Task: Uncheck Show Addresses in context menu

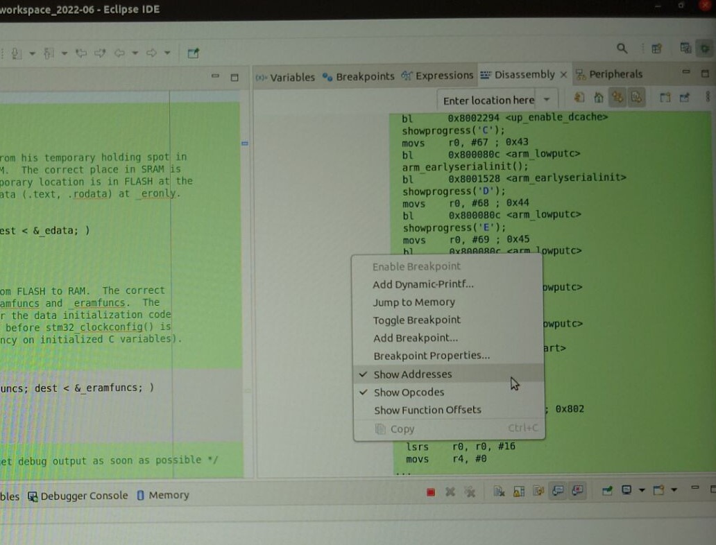Action: point(412,374)
